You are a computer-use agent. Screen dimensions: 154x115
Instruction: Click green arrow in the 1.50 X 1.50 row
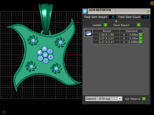pyautogui.click(x=141, y=35)
